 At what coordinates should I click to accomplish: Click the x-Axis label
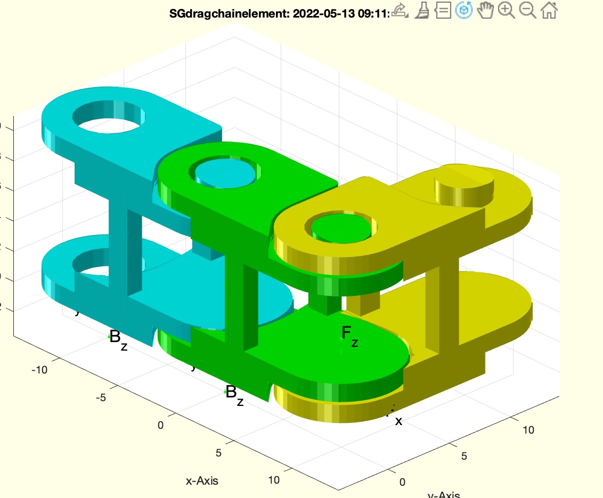(x=202, y=481)
